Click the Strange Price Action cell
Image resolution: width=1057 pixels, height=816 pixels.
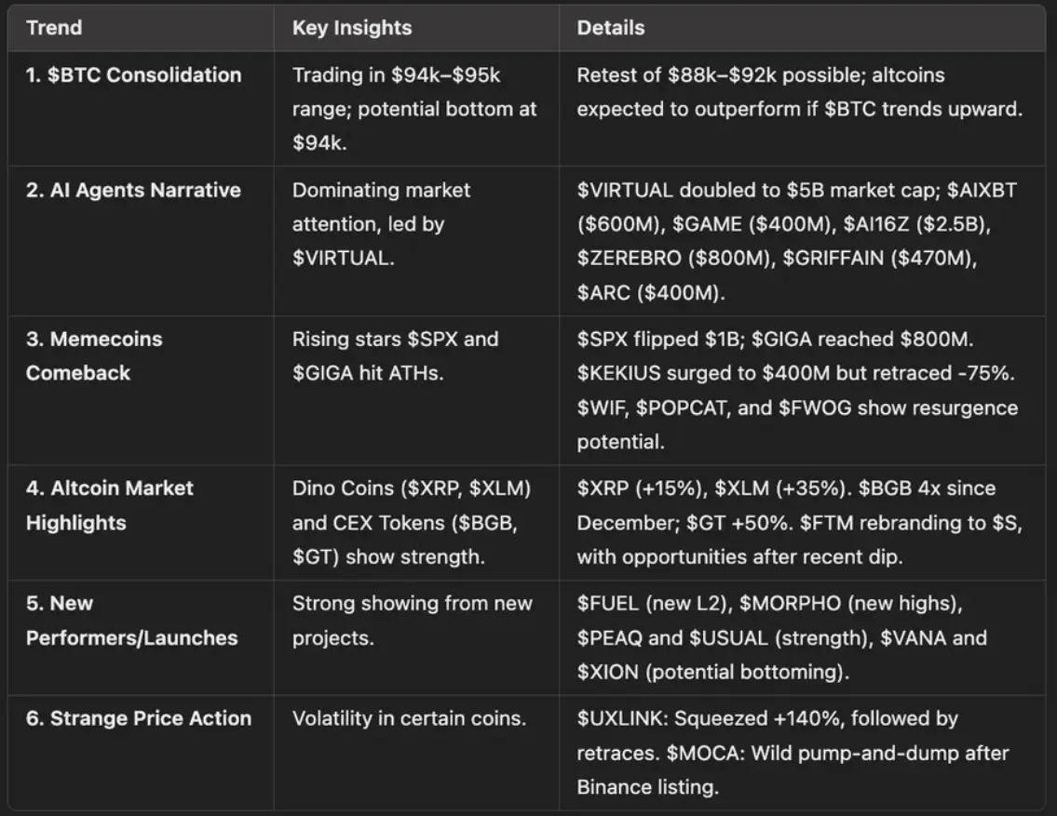point(138,718)
